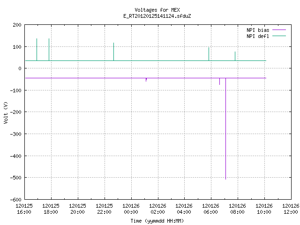Click the x-axis label 120126 04:00
300x225 pixels.
tap(184, 209)
